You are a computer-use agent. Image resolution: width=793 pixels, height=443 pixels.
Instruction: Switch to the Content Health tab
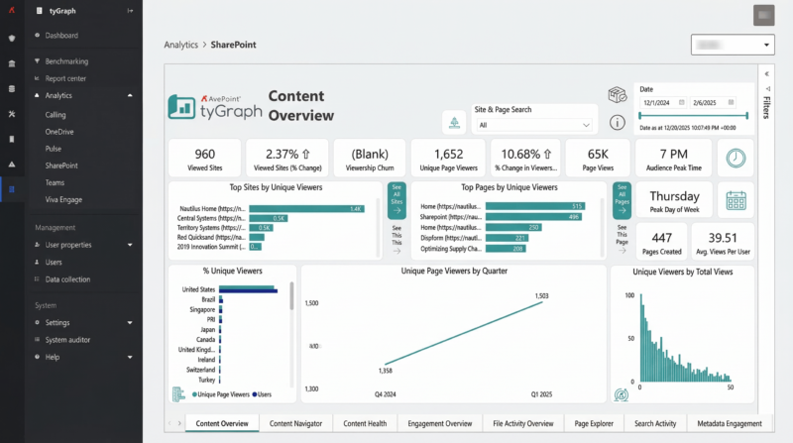365,423
